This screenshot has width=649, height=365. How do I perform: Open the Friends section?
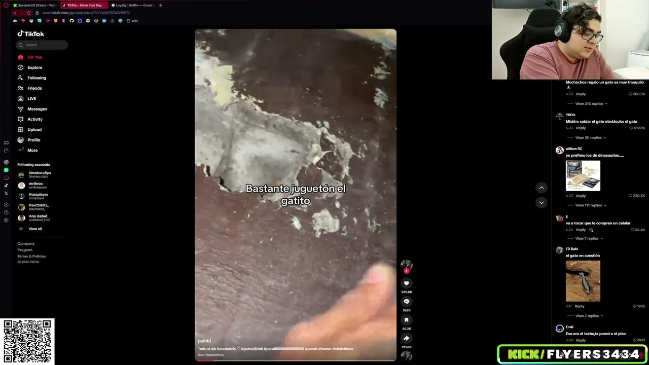tap(30, 88)
